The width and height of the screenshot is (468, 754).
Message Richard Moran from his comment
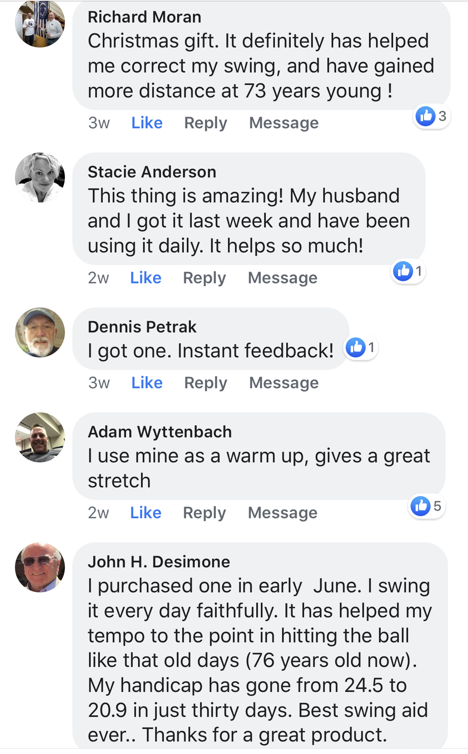(x=284, y=123)
